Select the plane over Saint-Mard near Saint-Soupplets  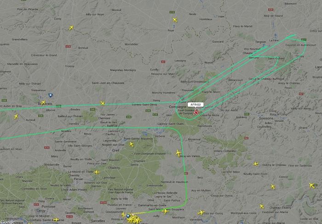pos(165,211)
